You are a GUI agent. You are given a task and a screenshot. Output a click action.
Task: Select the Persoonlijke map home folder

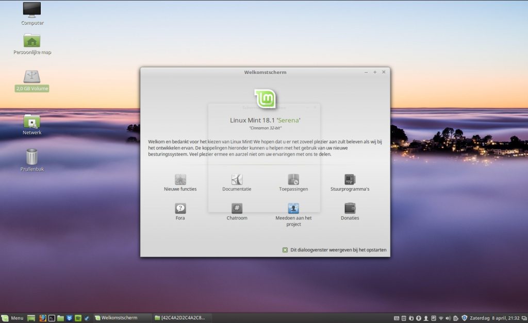tap(32, 44)
